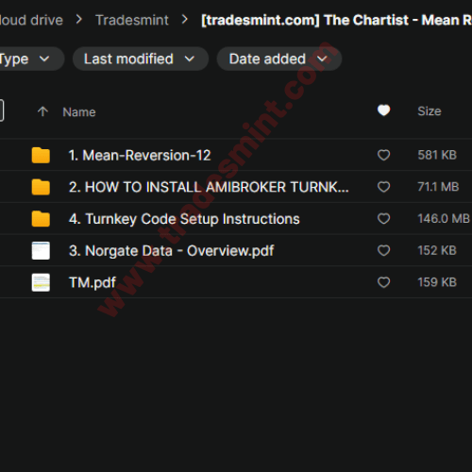Favourite the 1. Mean-Reversion-12 folder

pyautogui.click(x=383, y=155)
